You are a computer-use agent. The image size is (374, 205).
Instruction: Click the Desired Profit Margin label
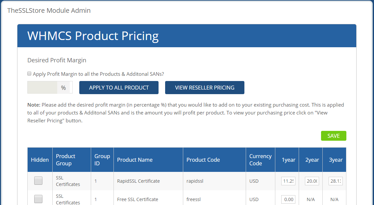coord(57,60)
